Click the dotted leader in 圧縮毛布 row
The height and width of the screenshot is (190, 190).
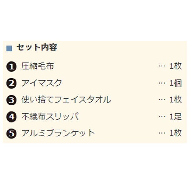pos(162,66)
